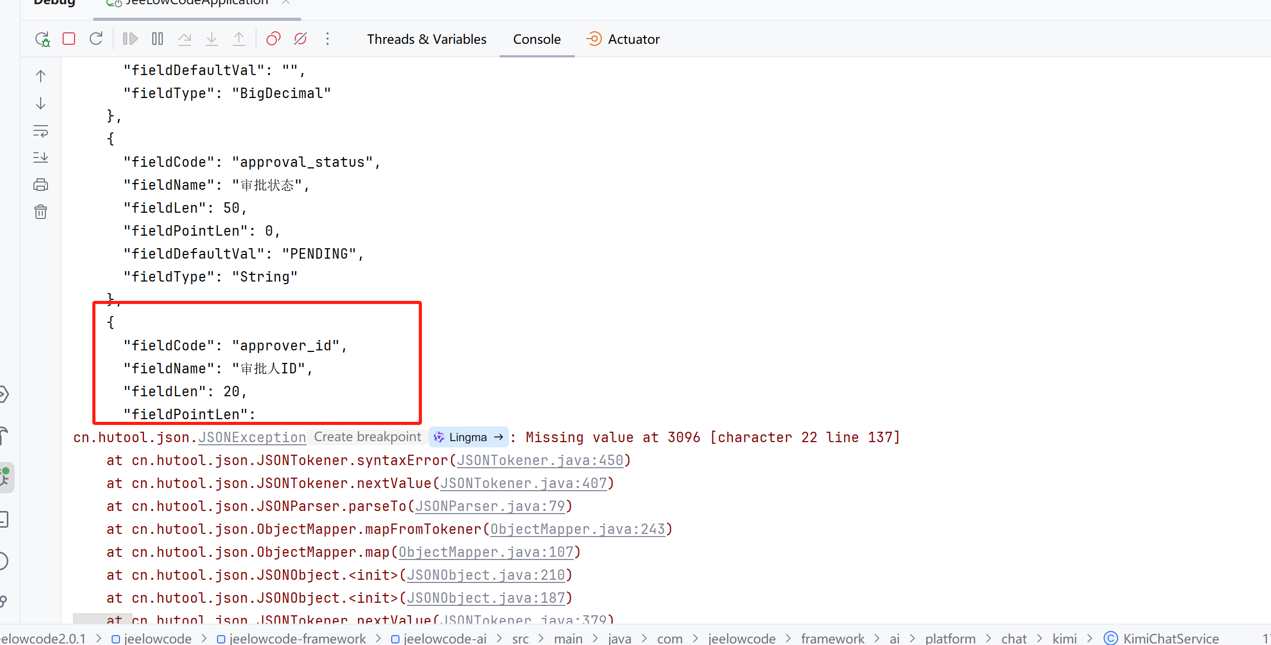The image size is (1271, 645).
Task: Click ai breadcrumb item
Action: tap(894, 638)
